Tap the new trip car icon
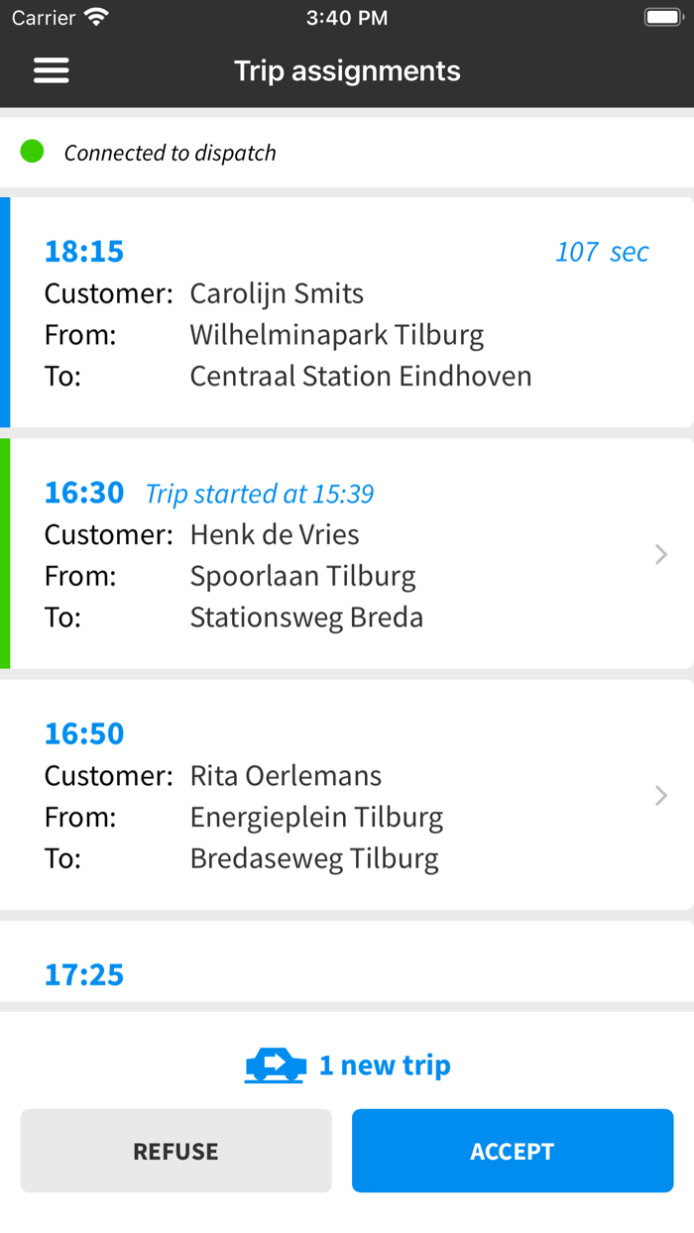This screenshot has width=694, height=1233. pos(276,1065)
